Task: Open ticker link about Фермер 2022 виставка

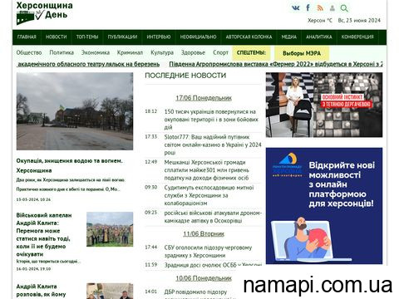Action: pyautogui.click(x=276, y=64)
